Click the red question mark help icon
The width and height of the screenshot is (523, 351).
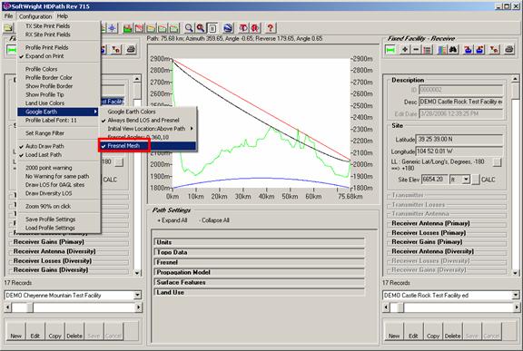271,28
